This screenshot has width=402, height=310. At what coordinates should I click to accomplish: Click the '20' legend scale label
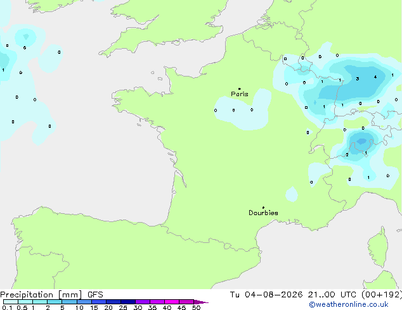[x=108, y=307]
